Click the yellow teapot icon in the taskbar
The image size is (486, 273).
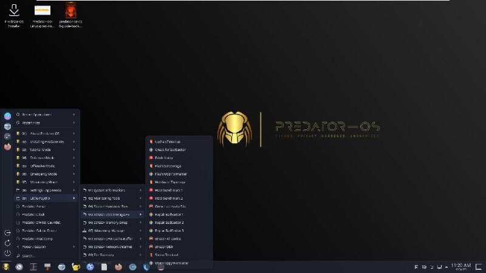tap(75, 267)
